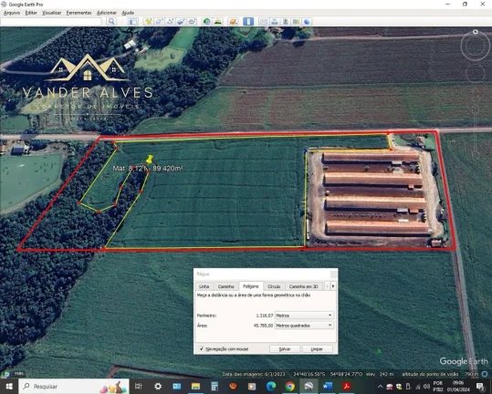Expand more ruler tabs with the right arrow
The height and width of the screenshot is (394, 492).
333,285
